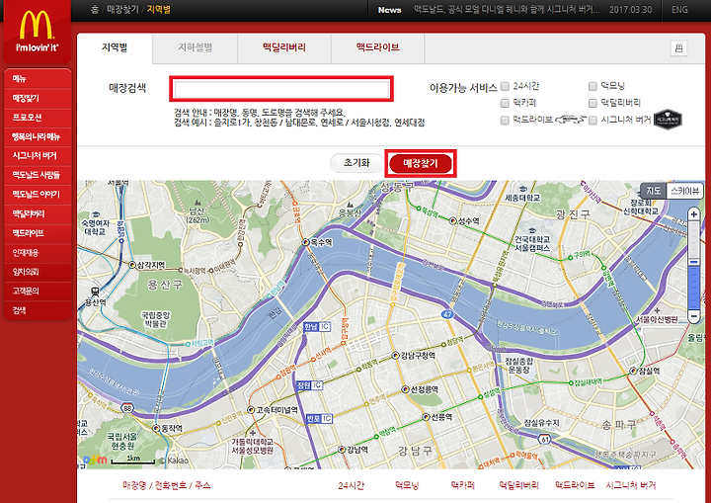Viewport: 711px width, 503px height.
Task: Open 맥도날드 이야기 in the sidebar
Action: (38, 195)
